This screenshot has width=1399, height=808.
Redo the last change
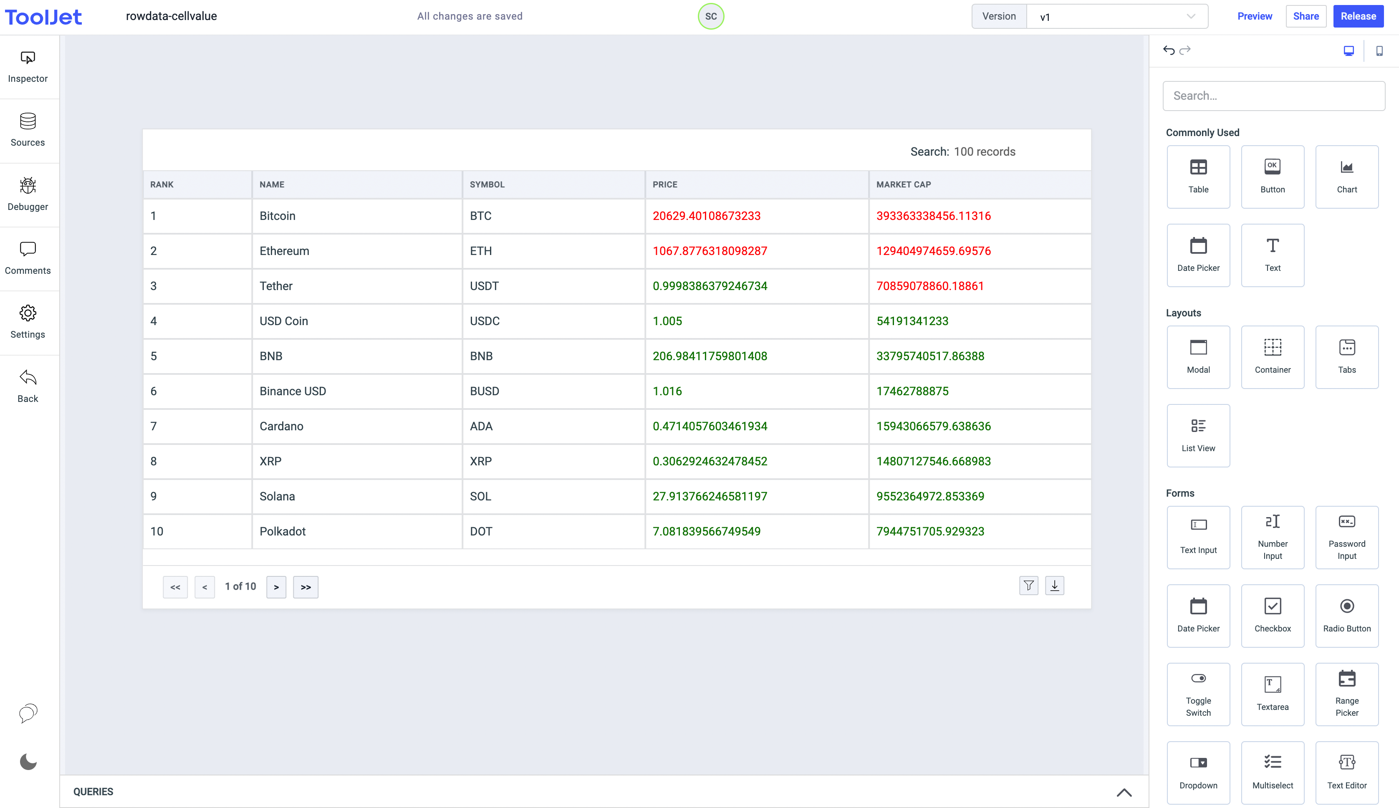point(1185,50)
